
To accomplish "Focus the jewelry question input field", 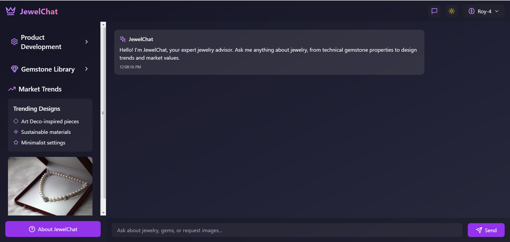I will click(287, 230).
